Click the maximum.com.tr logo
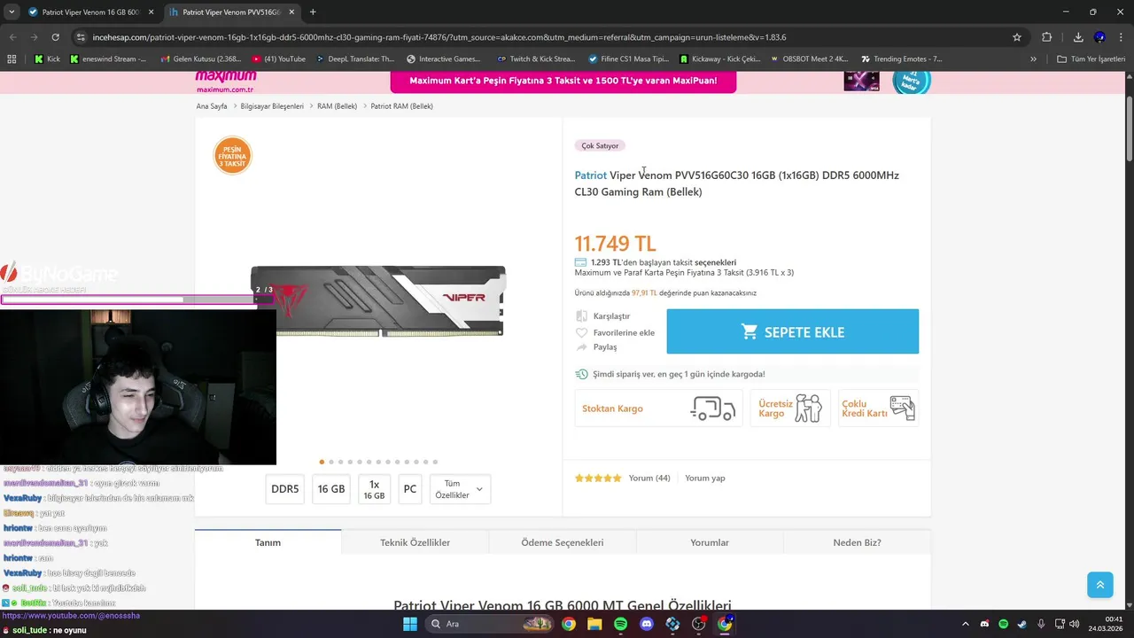Viewport: 1134px width, 638px height. click(x=225, y=81)
